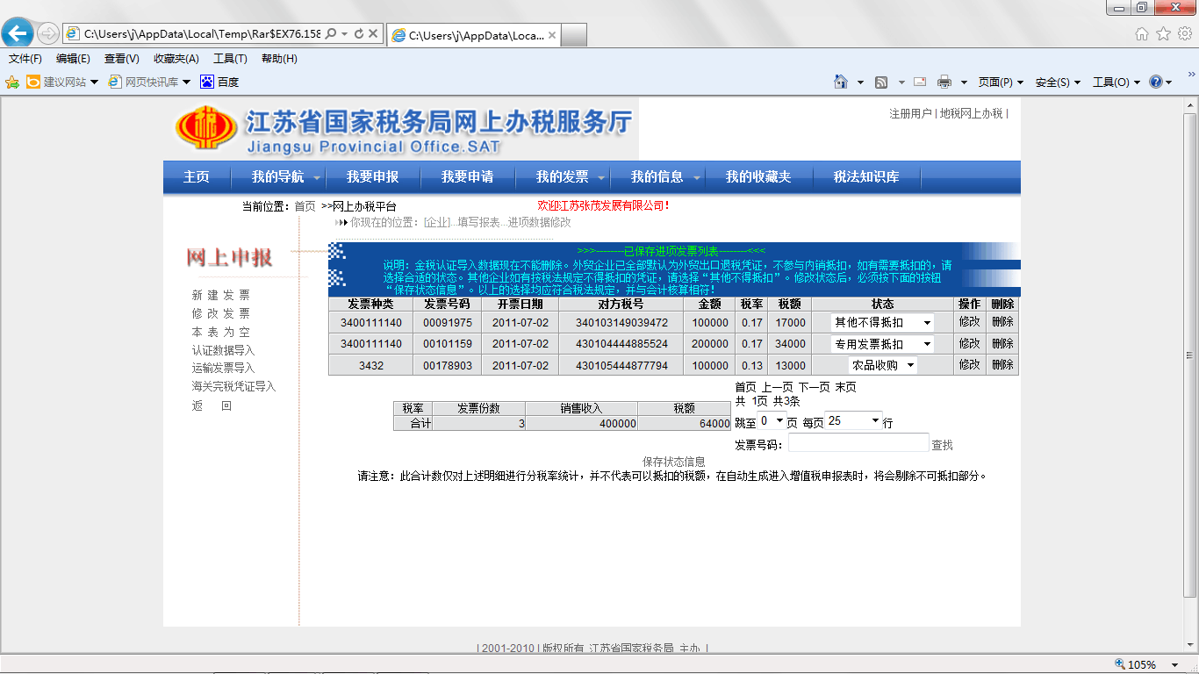Expand the Print options dropdown arrow
The height and width of the screenshot is (674, 1199).
pyautogui.click(x=964, y=82)
